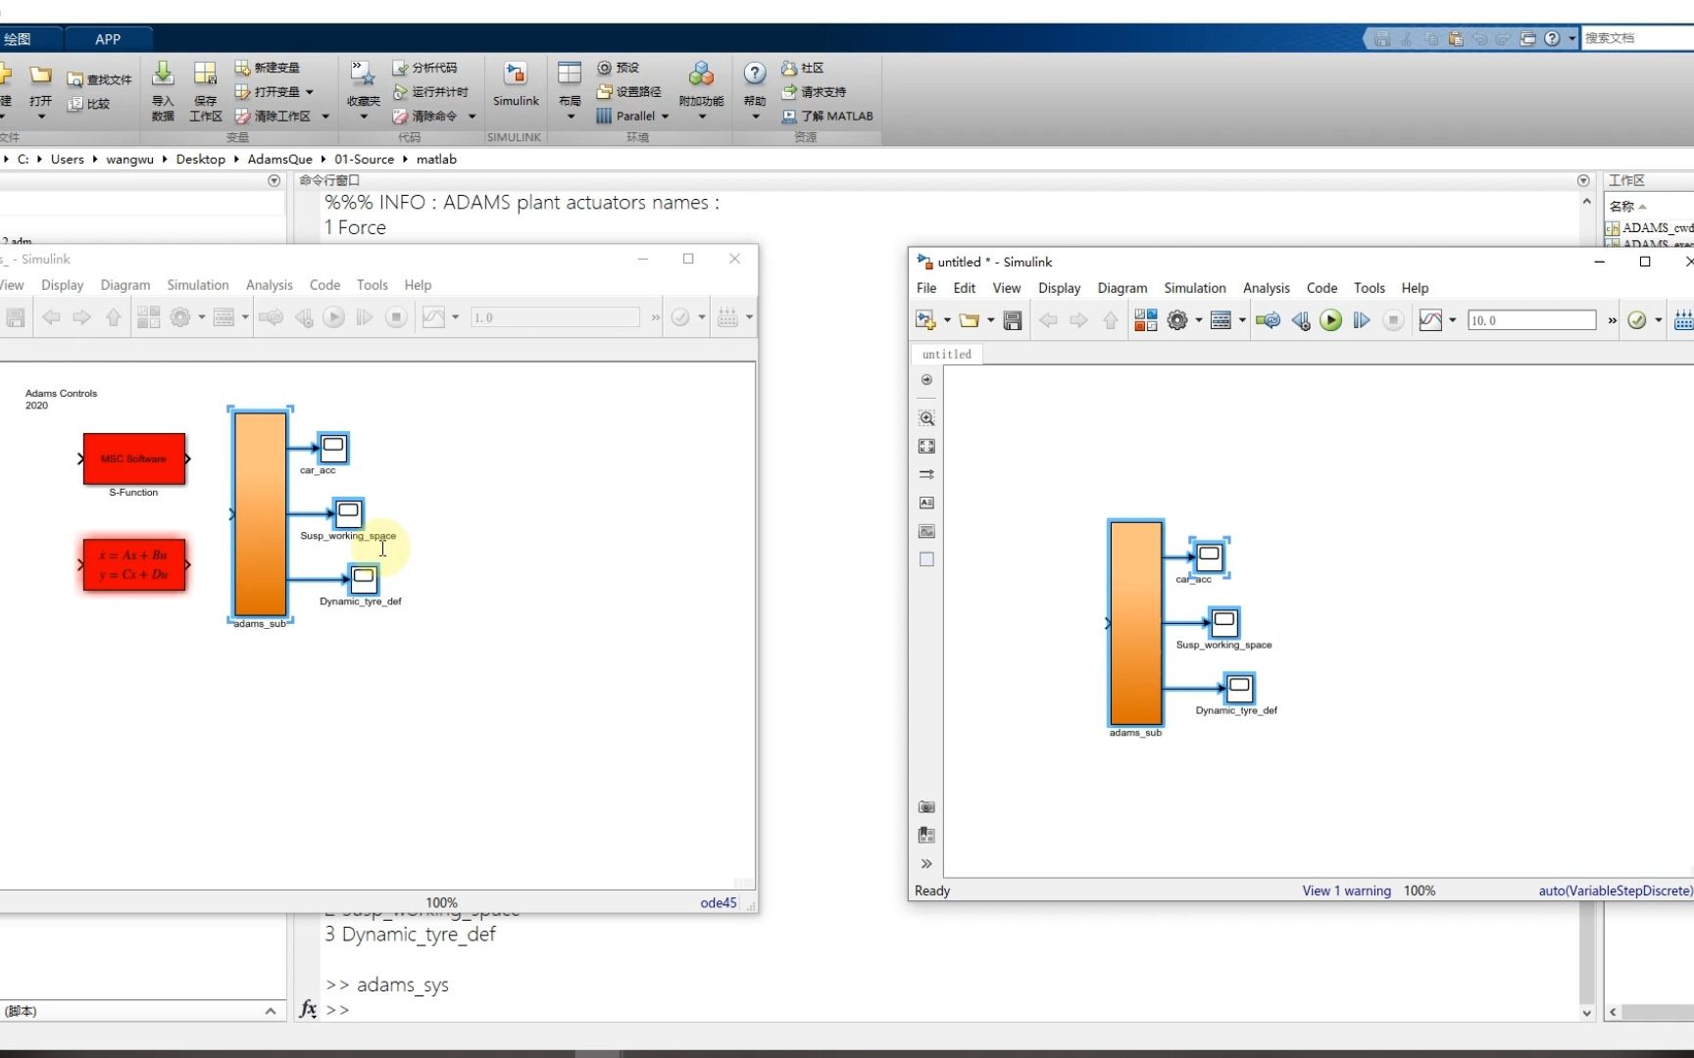Click Save Workspace icon in MATLAB ribbon
The image size is (1694, 1058).
pyautogui.click(x=205, y=91)
